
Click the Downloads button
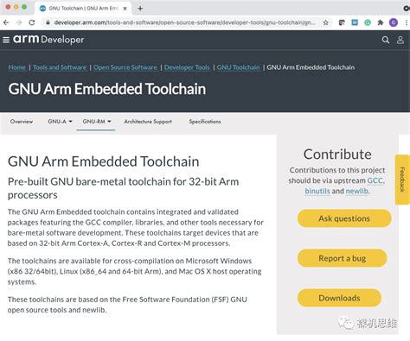click(x=339, y=298)
